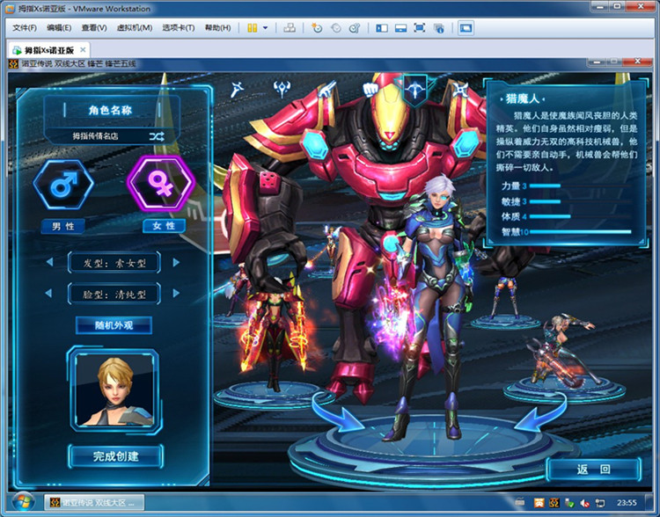The height and width of the screenshot is (517, 660).
Task: Select the claw class icon
Action: [x=327, y=88]
